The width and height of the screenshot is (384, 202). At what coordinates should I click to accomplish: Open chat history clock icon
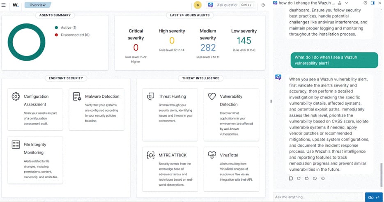(366, 3)
